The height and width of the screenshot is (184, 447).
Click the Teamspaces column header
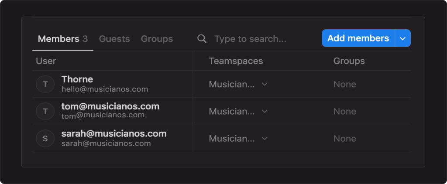coord(236,61)
